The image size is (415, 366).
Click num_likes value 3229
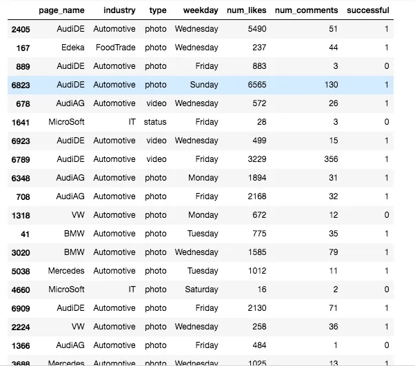coord(257,159)
